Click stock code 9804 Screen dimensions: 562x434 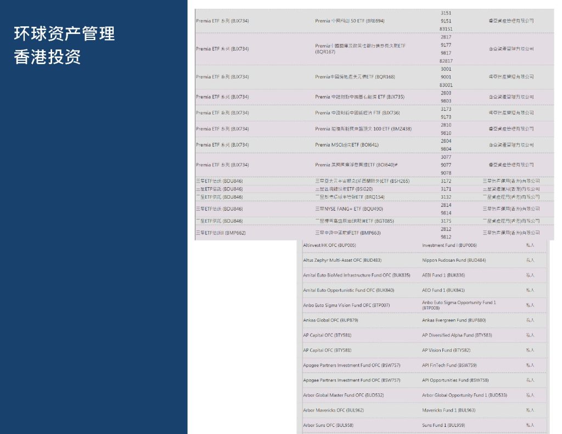click(446, 149)
